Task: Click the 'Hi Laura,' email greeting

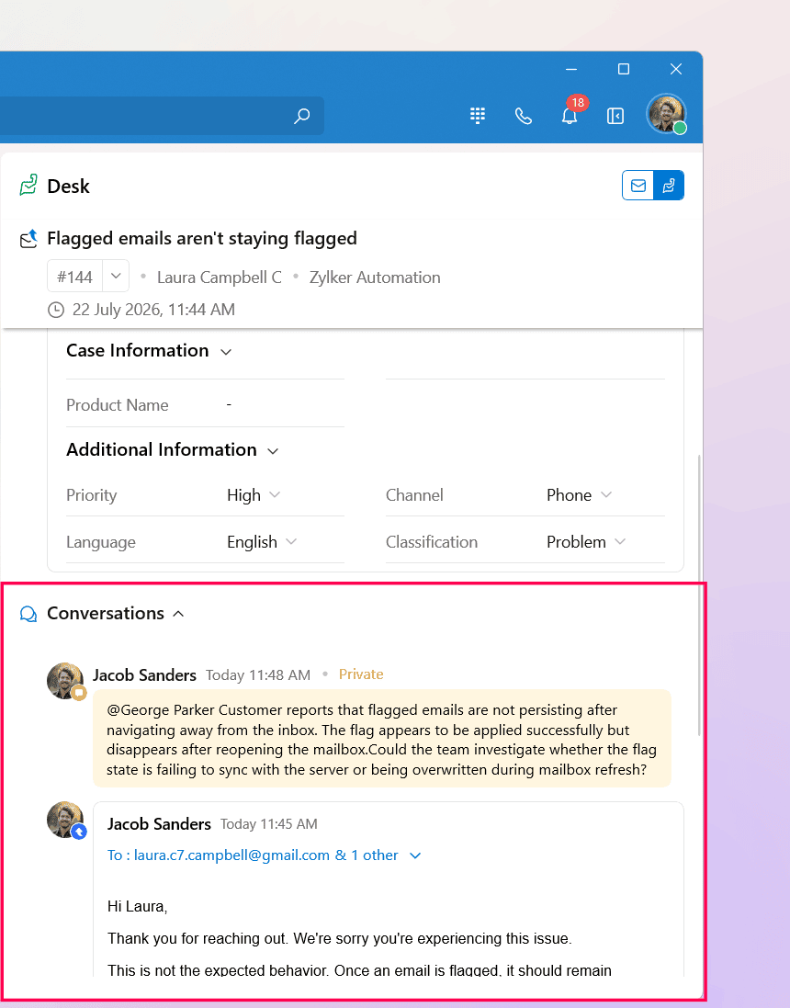Action: pyautogui.click(x=137, y=906)
